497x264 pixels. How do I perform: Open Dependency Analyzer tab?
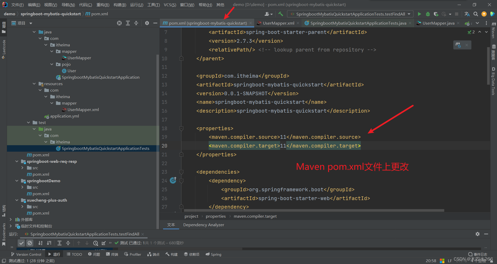tap(204, 225)
